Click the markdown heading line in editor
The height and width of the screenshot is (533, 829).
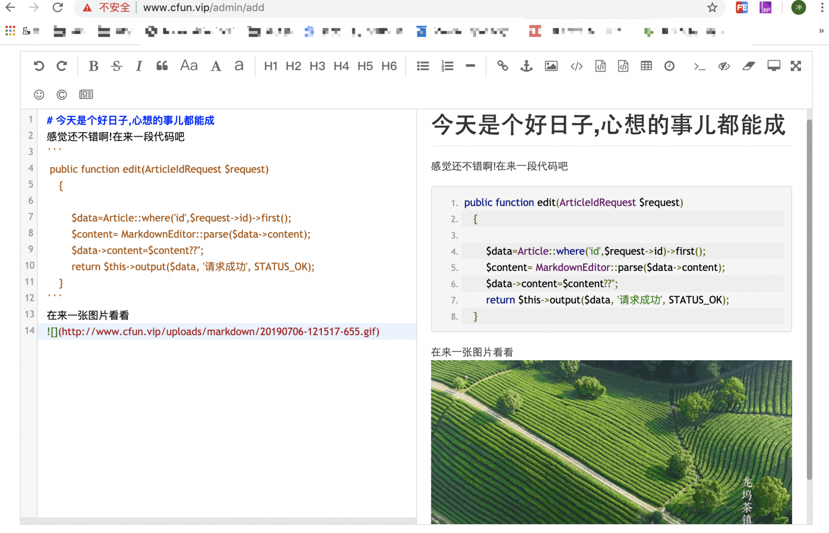point(131,120)
